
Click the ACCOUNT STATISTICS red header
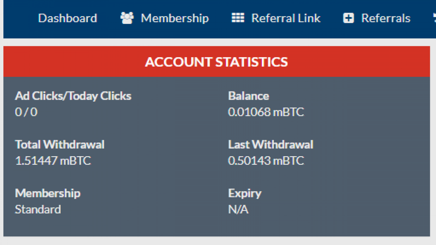pyautogui.click(x=217, y=62)
